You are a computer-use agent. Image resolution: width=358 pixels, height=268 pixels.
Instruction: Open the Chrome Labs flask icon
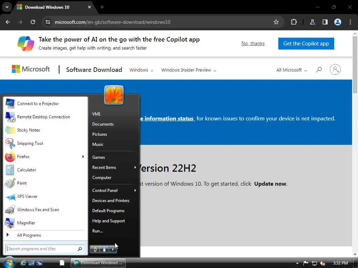312,22
